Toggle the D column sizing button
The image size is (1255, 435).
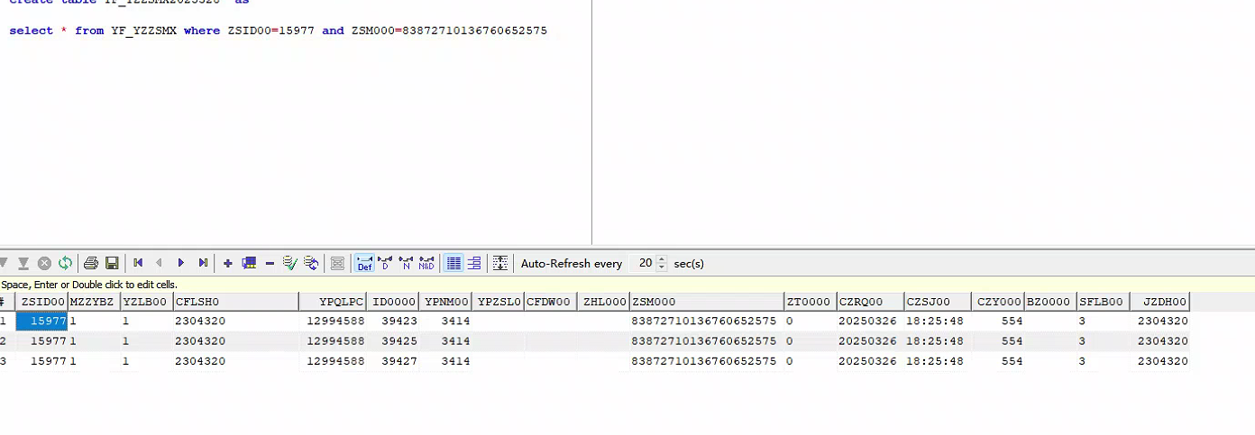tap(385, 263)
